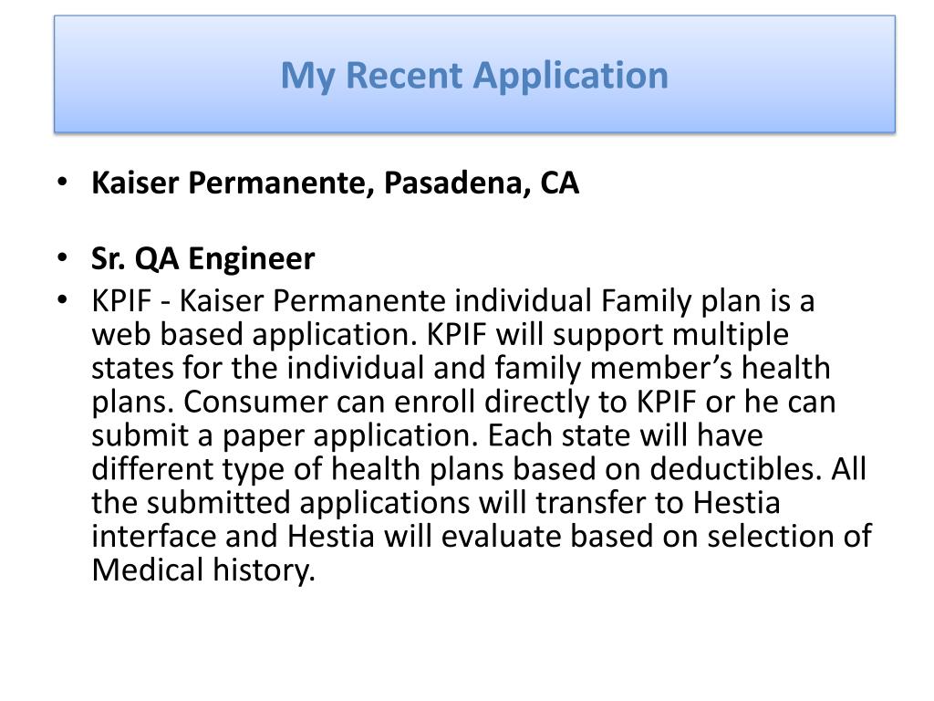Screen dimensions: 934x701
Task: Click the phrase "transfer to Hestia"
Action: (x=658, y=503)
